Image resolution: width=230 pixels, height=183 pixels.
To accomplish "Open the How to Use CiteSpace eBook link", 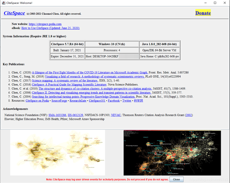I will point(50,28).
